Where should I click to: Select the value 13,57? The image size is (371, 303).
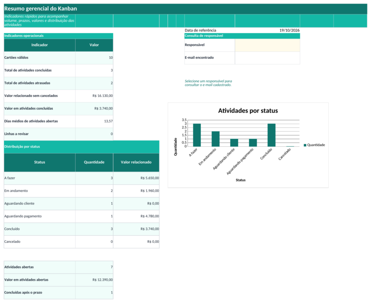[x=109, y=121]
